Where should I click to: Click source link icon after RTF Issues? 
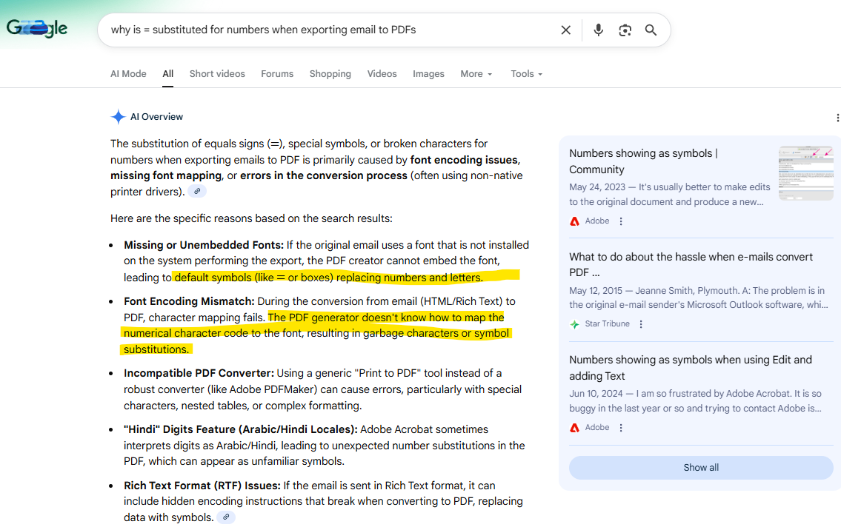(x=226, y=517)
